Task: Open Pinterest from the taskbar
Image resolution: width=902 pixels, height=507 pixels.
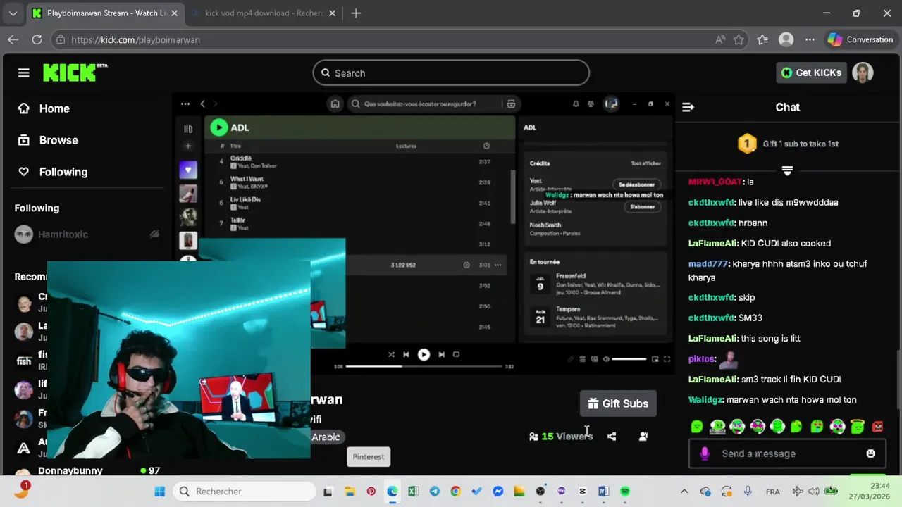Action: click(x=371, y=492)
